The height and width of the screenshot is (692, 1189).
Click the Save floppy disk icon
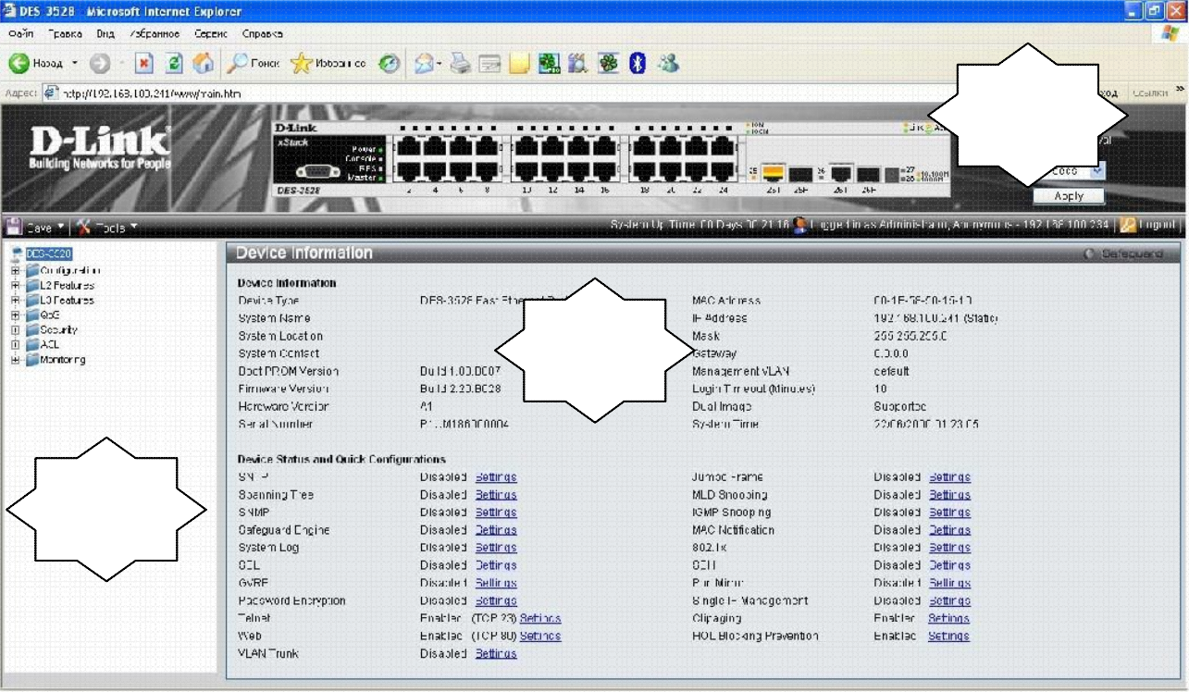[14, 227]
